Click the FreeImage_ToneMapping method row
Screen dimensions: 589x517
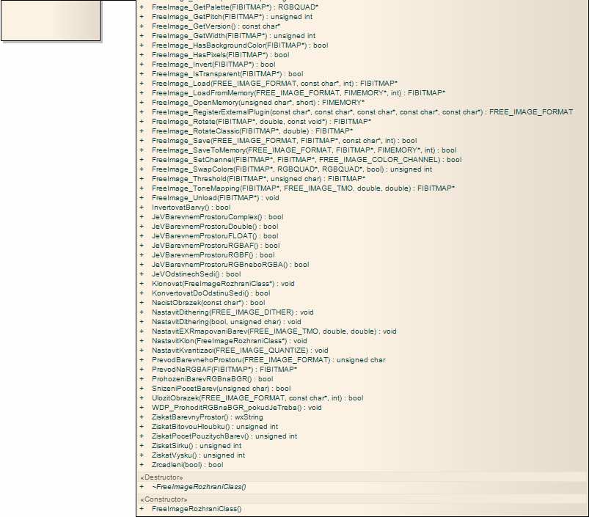[303, 188]
